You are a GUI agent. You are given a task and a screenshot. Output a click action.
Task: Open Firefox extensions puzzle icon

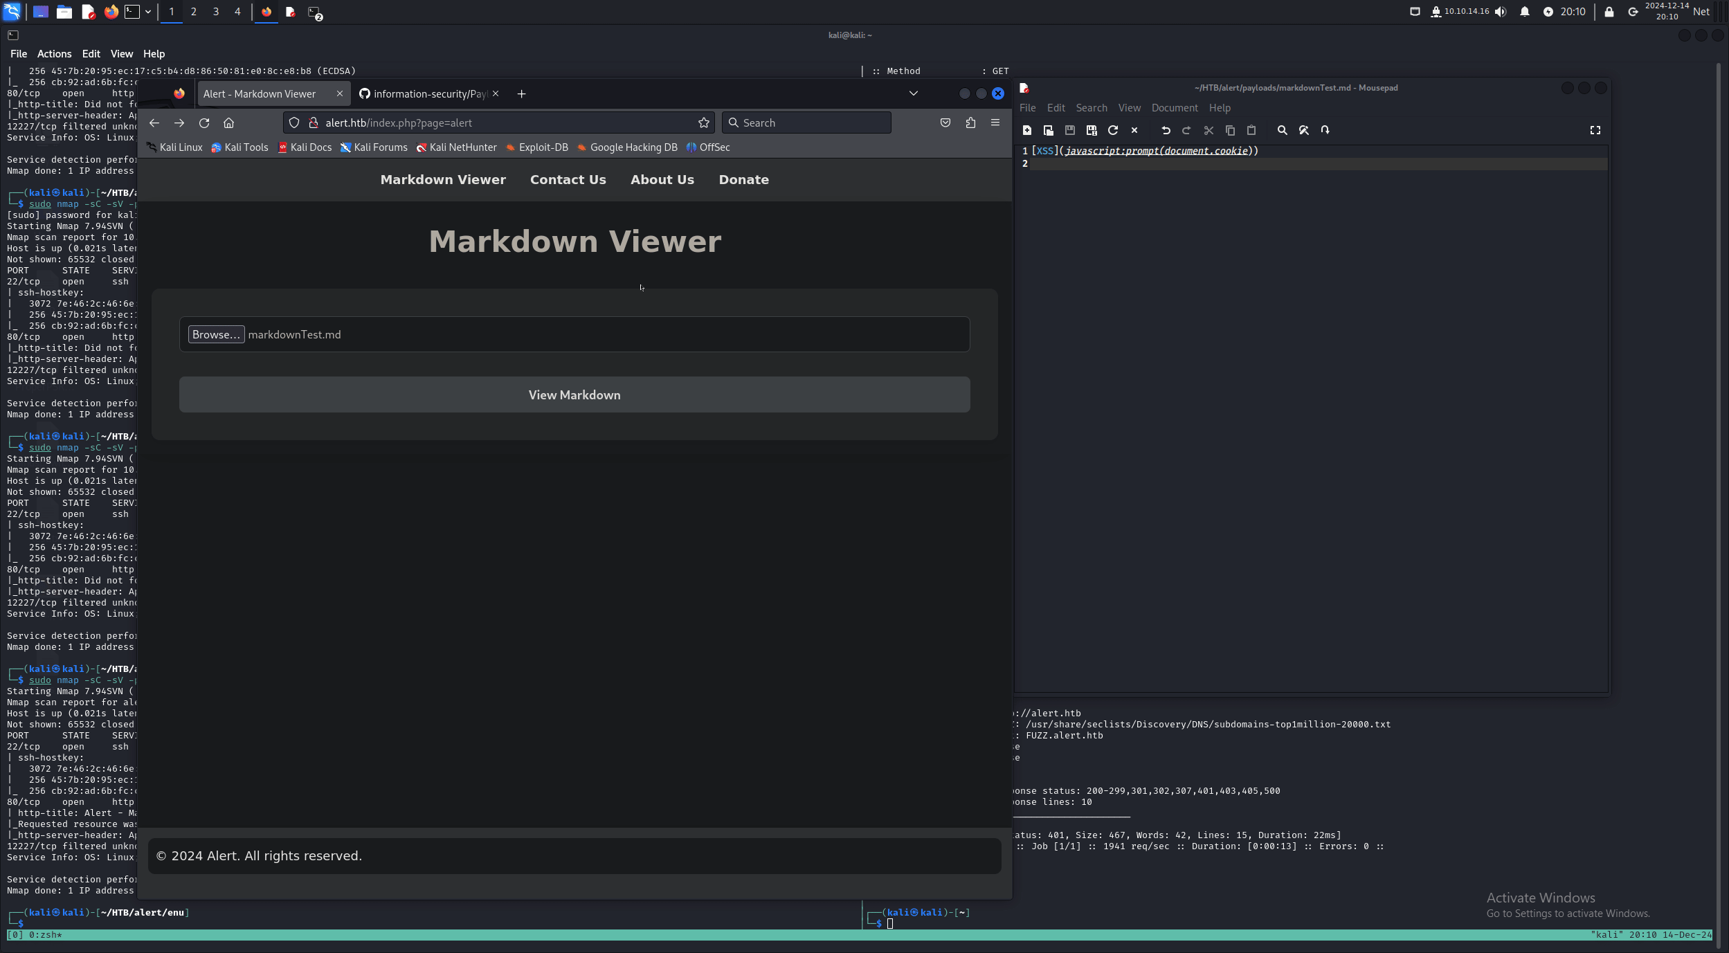(x=970, y=122)
